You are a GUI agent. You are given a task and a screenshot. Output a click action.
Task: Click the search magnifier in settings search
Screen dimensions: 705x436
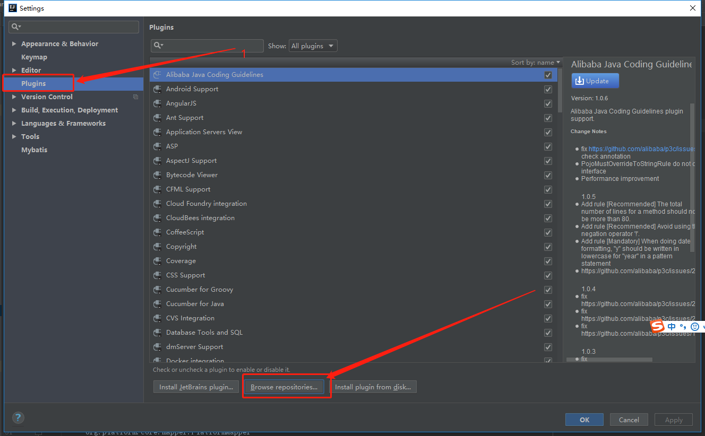click(16, 27)
